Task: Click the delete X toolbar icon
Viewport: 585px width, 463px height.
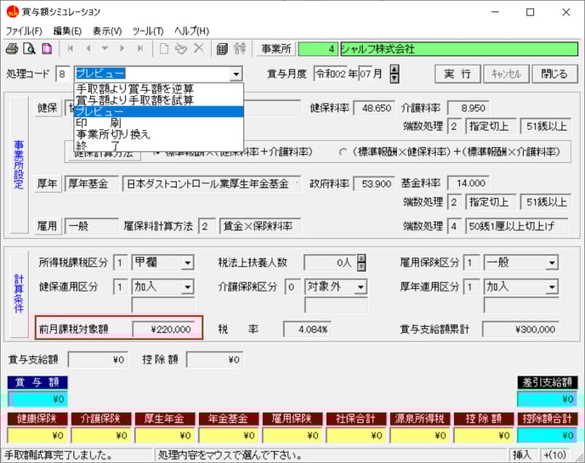Action: click(x=199, y=48)
